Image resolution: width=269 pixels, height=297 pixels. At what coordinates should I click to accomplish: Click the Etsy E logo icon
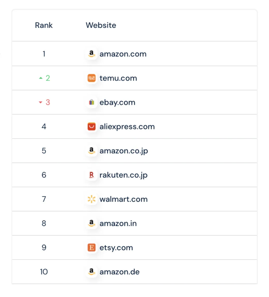coord(92,248)
